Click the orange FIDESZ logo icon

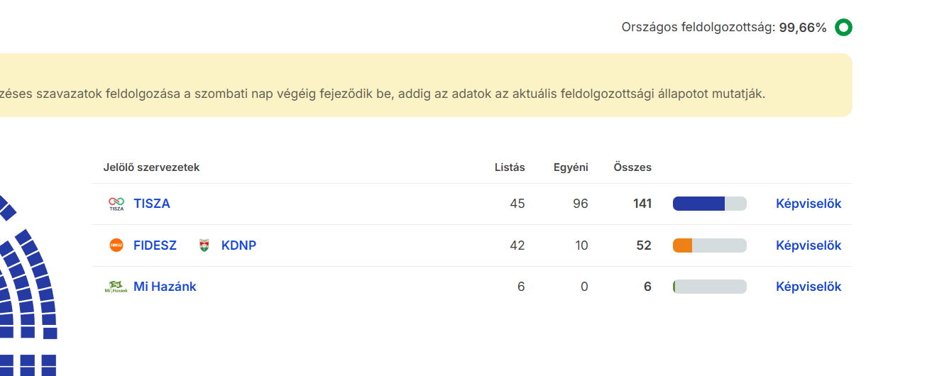116,245
